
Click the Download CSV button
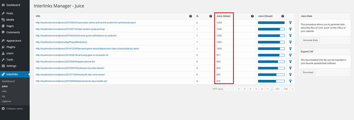point(308,72)
